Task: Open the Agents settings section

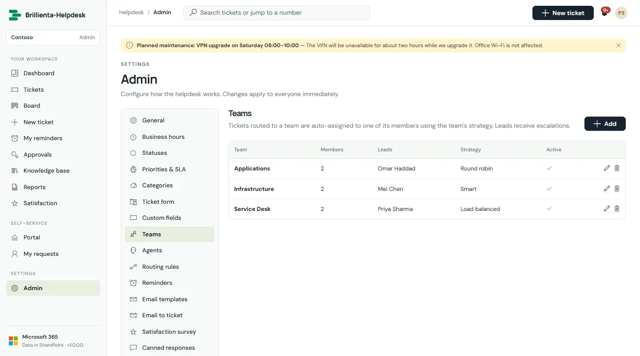Action: (170, 250)
